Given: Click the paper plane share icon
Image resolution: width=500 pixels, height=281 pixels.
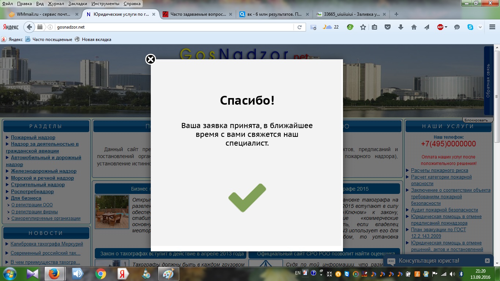Looking at the screenshot, I should pos(427,27).
